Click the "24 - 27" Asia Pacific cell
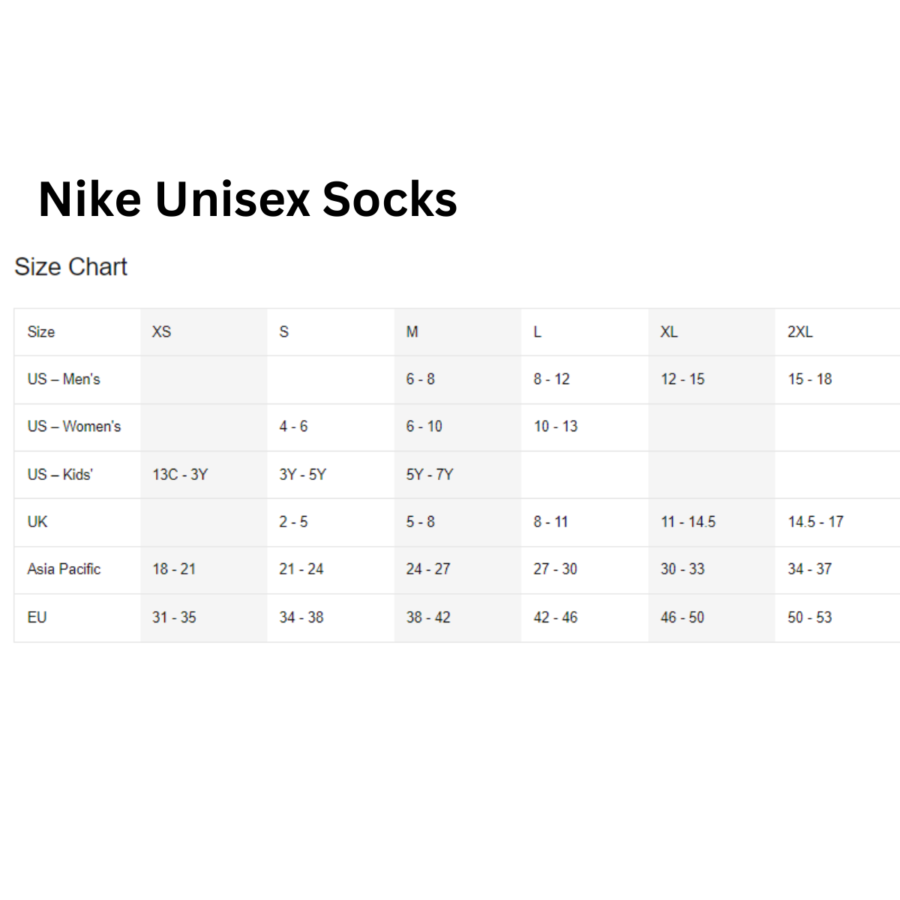 click(428, 569)
